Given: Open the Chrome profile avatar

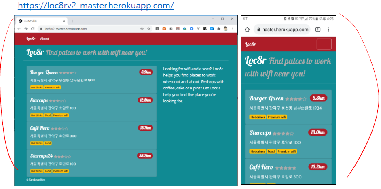Looking at the screenshot, I should coord(226,29).
